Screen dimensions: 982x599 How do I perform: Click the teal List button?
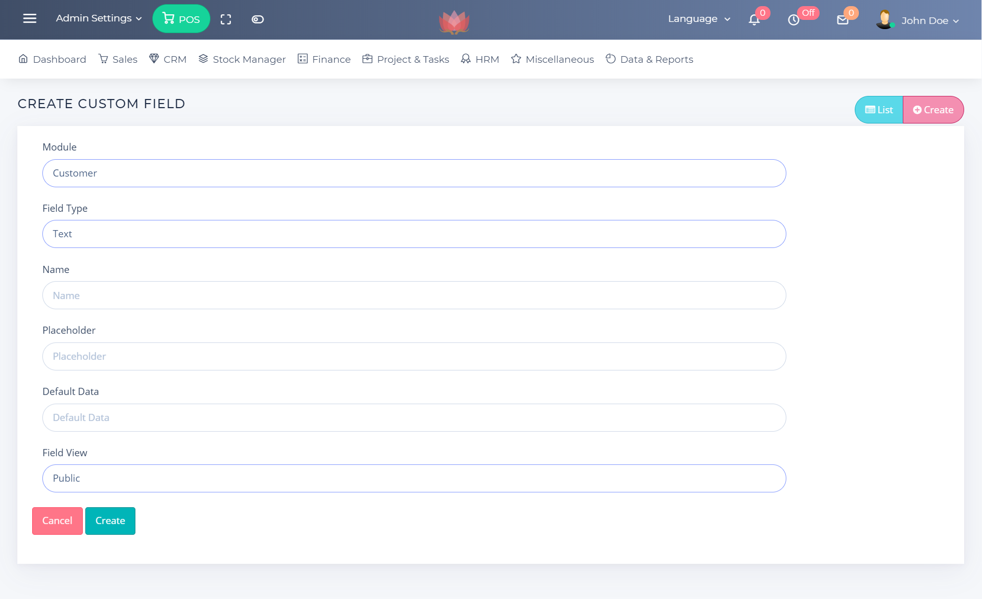[x=879, y=110]
